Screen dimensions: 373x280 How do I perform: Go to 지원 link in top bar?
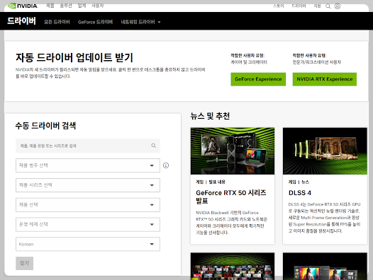tap(317, 6)
